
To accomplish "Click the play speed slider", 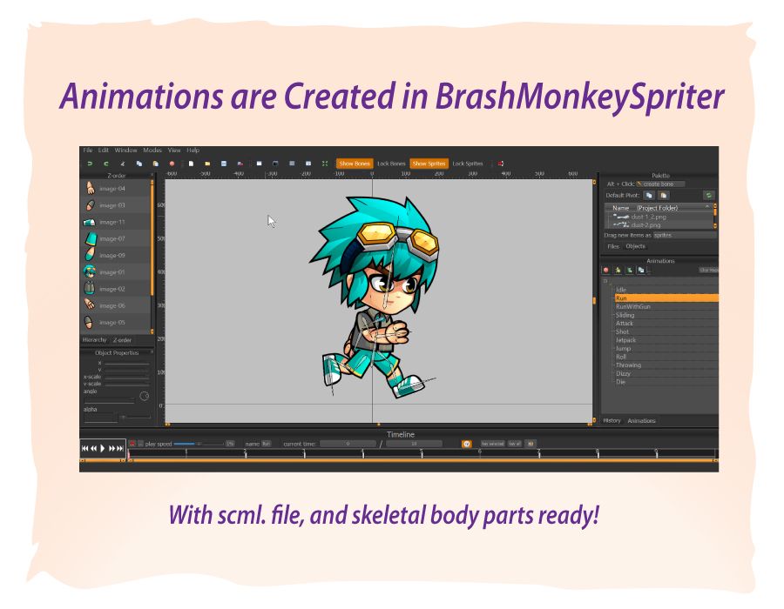I will pyautogui.click(x=199, y=444).
